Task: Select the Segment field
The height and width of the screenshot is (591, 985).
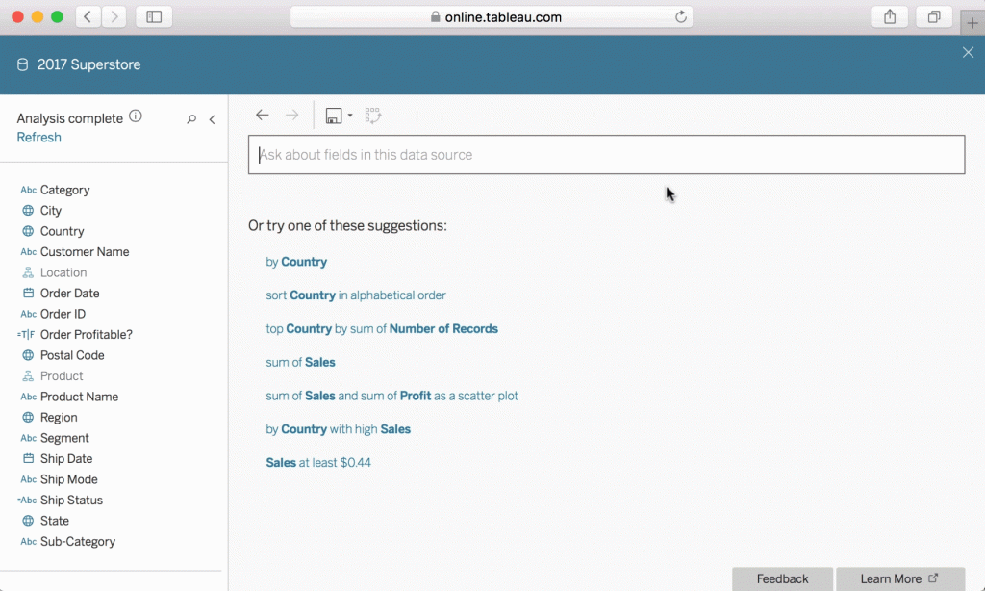Action: point(64,439)
